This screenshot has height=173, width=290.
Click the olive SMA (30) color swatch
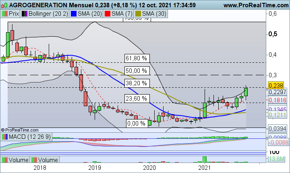(138, 14)
